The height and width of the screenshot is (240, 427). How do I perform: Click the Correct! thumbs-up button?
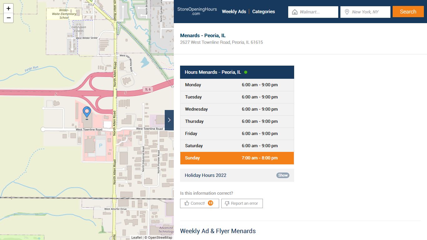point(199,203)
